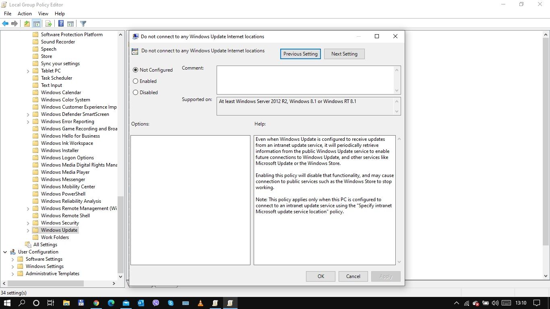Select the Not Configured radio button
Screen dimensions: 550x309
click(135, 70)
